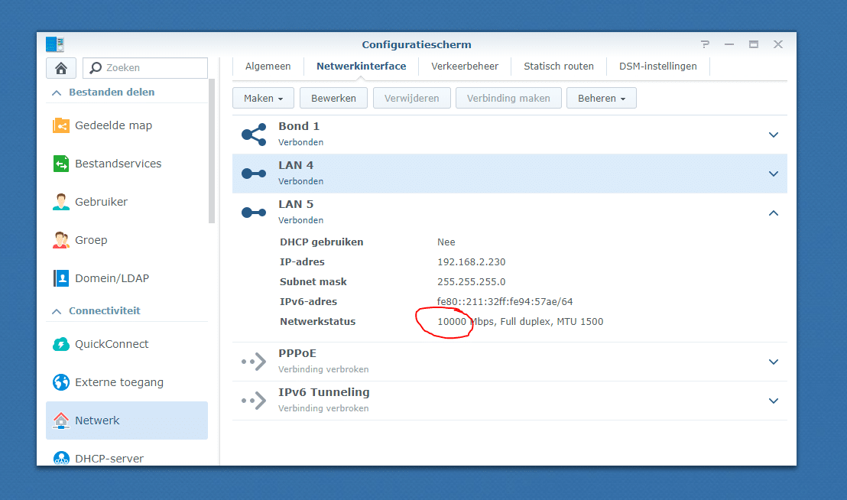
Task: Click the DHCP gebruiken value Nee
Action: [446, 242]
